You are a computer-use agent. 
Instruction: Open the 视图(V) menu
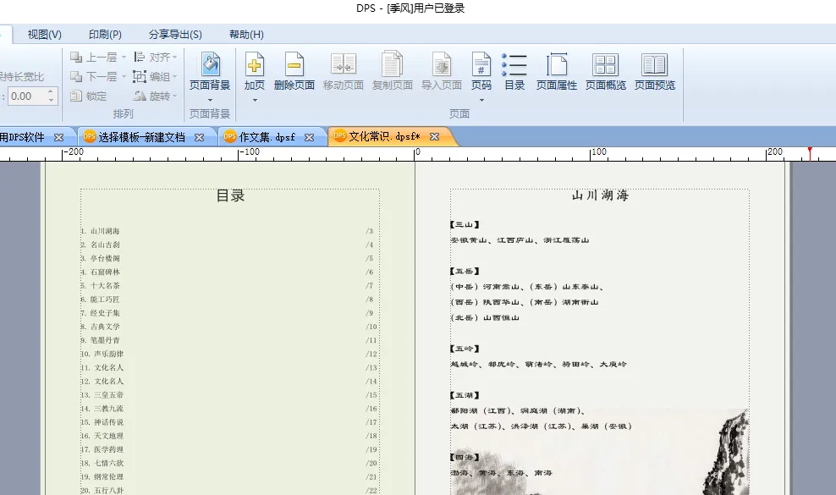coord(44,35)
